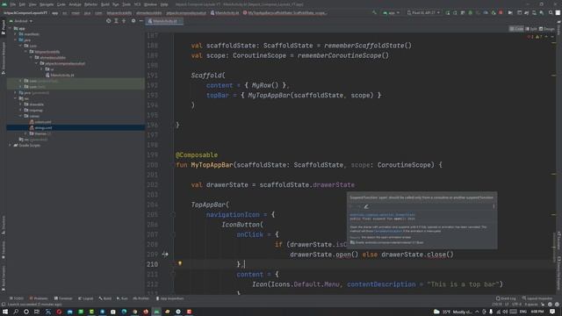Open Project panel settings gear
The width and height of the screenshot is (562, 316).
point(133,21)
